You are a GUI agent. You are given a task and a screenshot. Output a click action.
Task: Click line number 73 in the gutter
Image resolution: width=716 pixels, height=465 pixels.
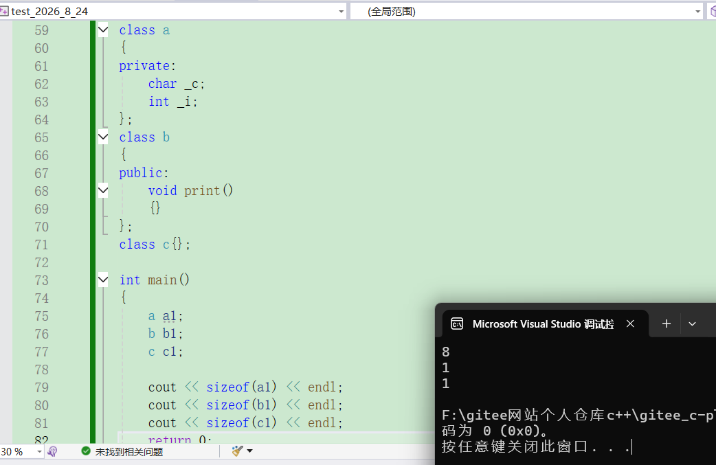click(41, 280)
